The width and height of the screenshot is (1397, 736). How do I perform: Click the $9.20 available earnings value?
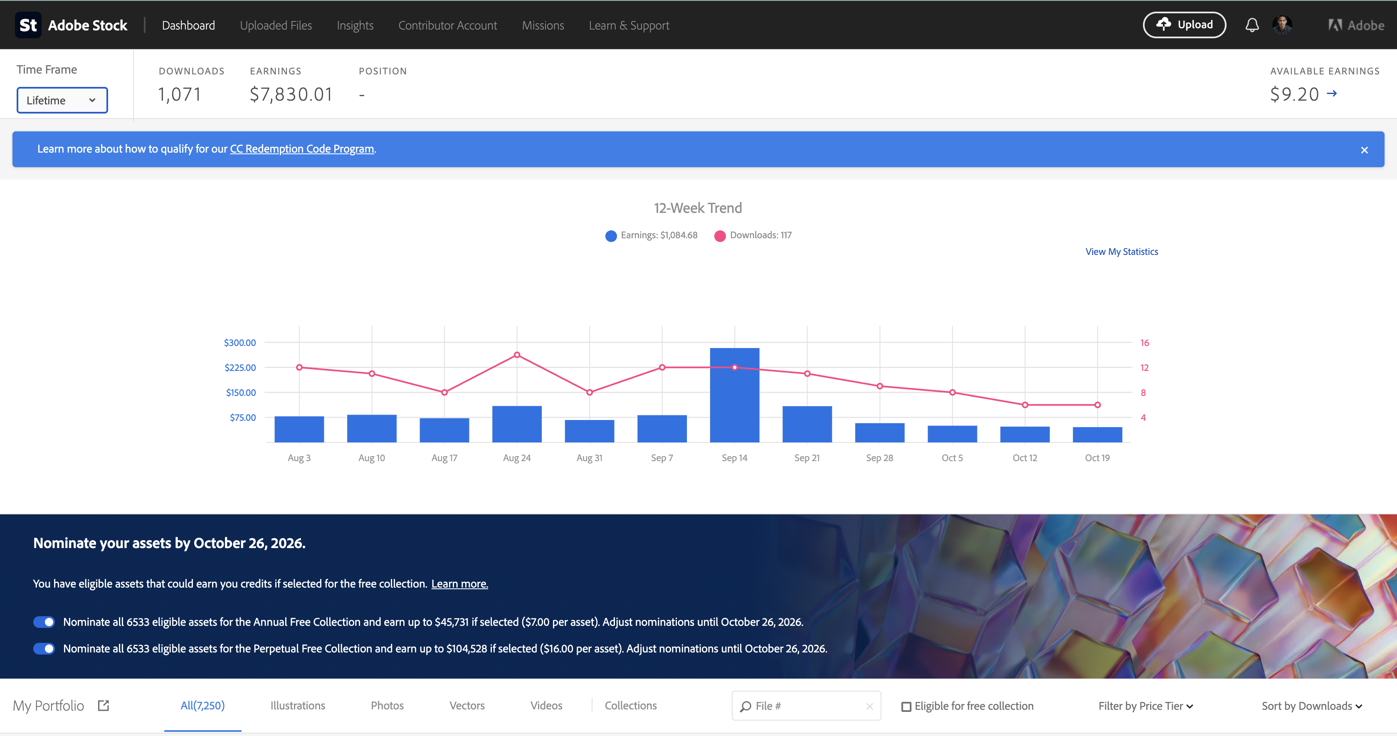(x=1294, y=94)
